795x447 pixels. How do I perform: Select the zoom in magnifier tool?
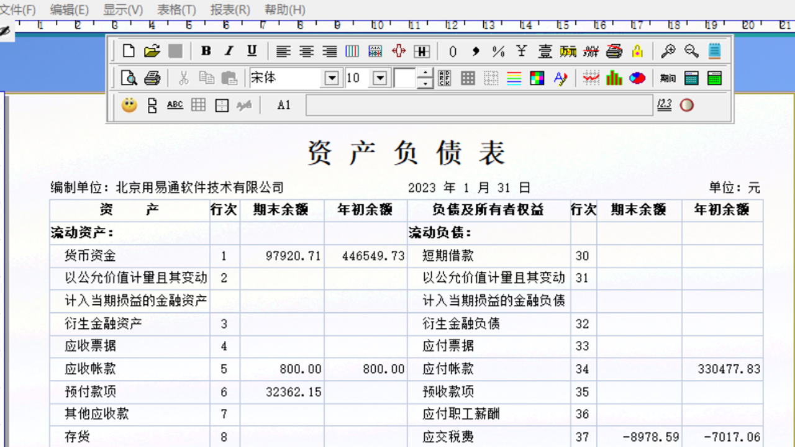coord(669,52)
